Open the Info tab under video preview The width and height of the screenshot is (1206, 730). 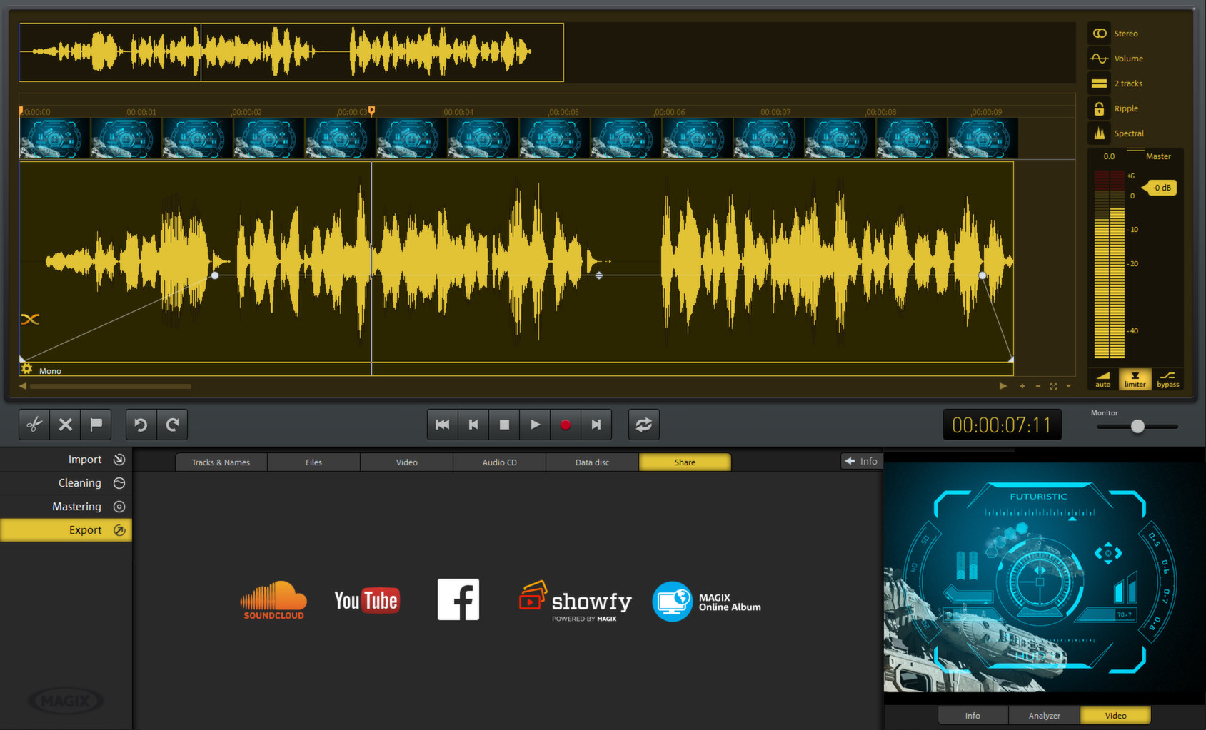point(973,716)
